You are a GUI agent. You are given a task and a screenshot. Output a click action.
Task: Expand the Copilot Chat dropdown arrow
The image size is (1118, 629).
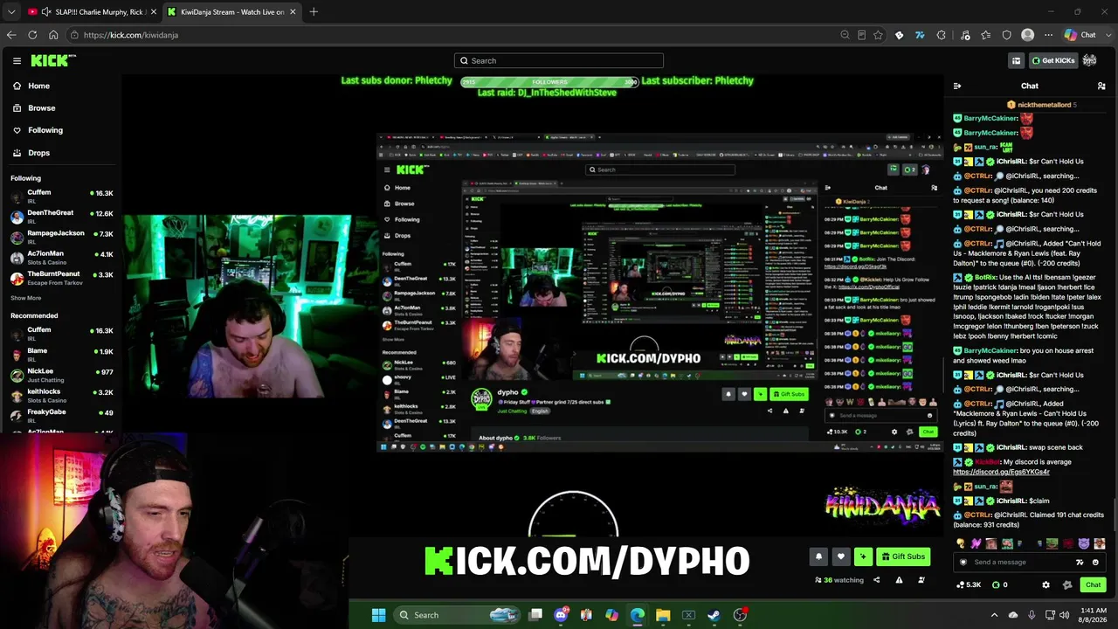(x=1107, y=35)
